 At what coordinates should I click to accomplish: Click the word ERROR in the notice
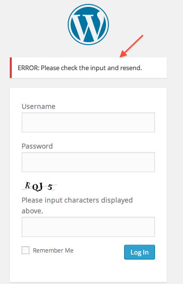point(28,68)
